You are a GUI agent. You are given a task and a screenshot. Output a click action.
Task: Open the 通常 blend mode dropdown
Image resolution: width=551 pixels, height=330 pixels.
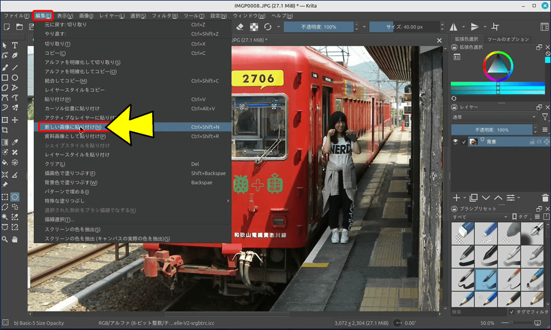(x=494, y=117)
